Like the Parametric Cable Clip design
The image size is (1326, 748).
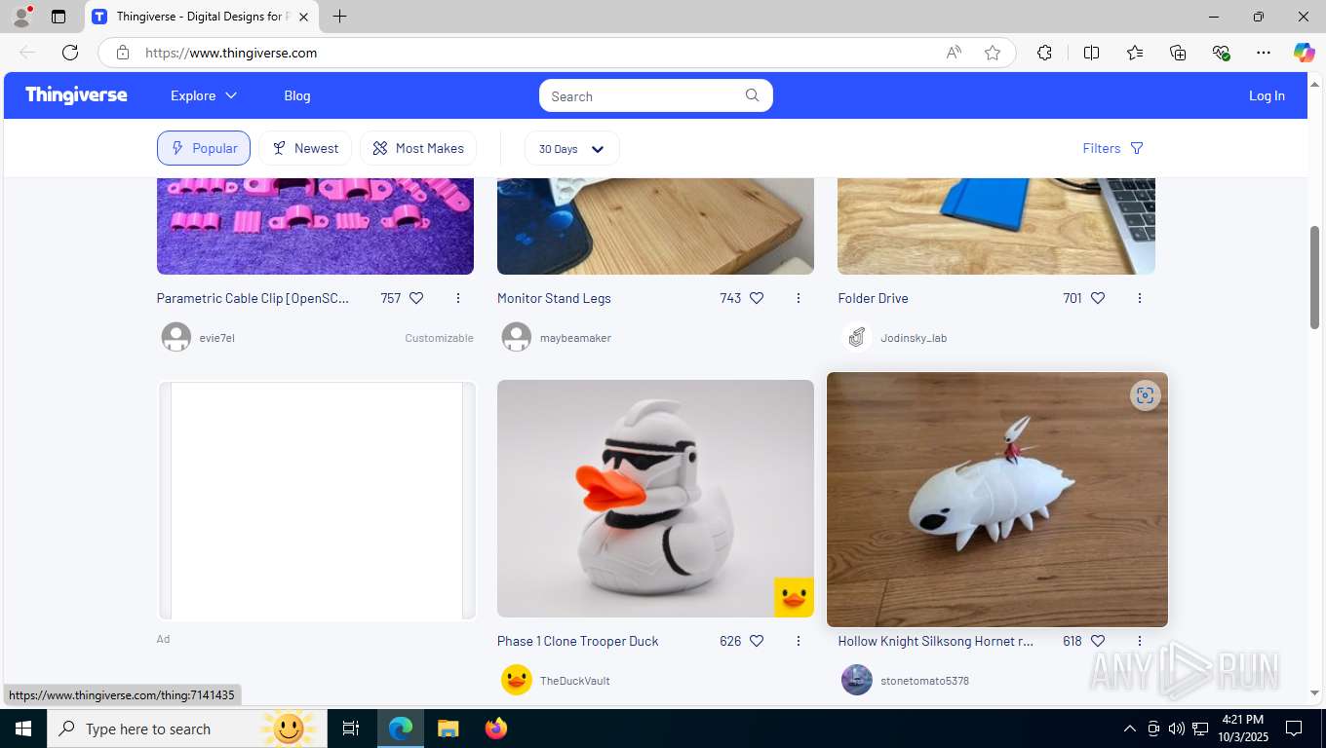tap(416, 298)
